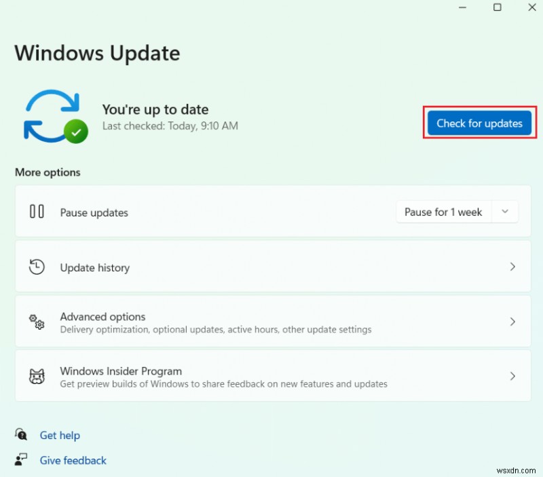
Task: Select the Advanced options gear icon
Action: tap(35, 322)
